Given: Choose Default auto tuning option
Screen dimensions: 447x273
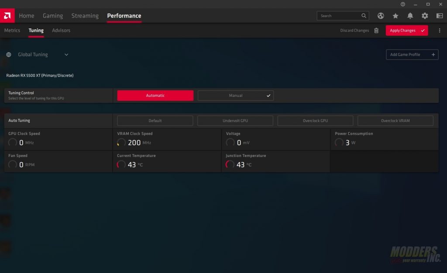Looking at the screenshot, I should coord(155,121).
